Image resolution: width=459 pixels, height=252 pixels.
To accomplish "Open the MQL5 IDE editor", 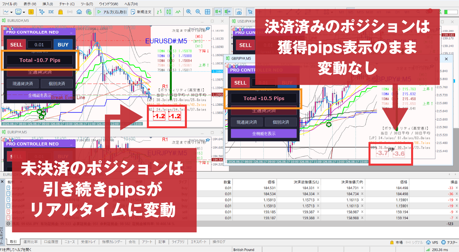I will pyautogui.click(x=51, y=12).
